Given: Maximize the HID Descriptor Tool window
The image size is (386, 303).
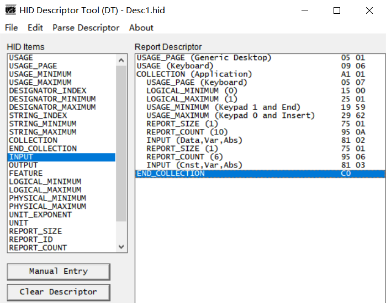Looking at the screenshot, I should pos(337,10).
